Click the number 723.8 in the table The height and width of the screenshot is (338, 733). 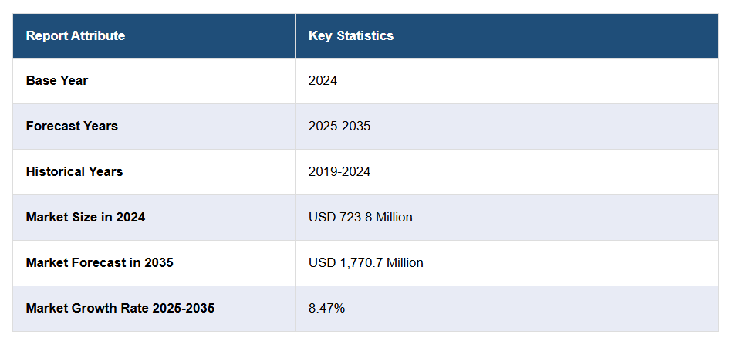[353, 217]
